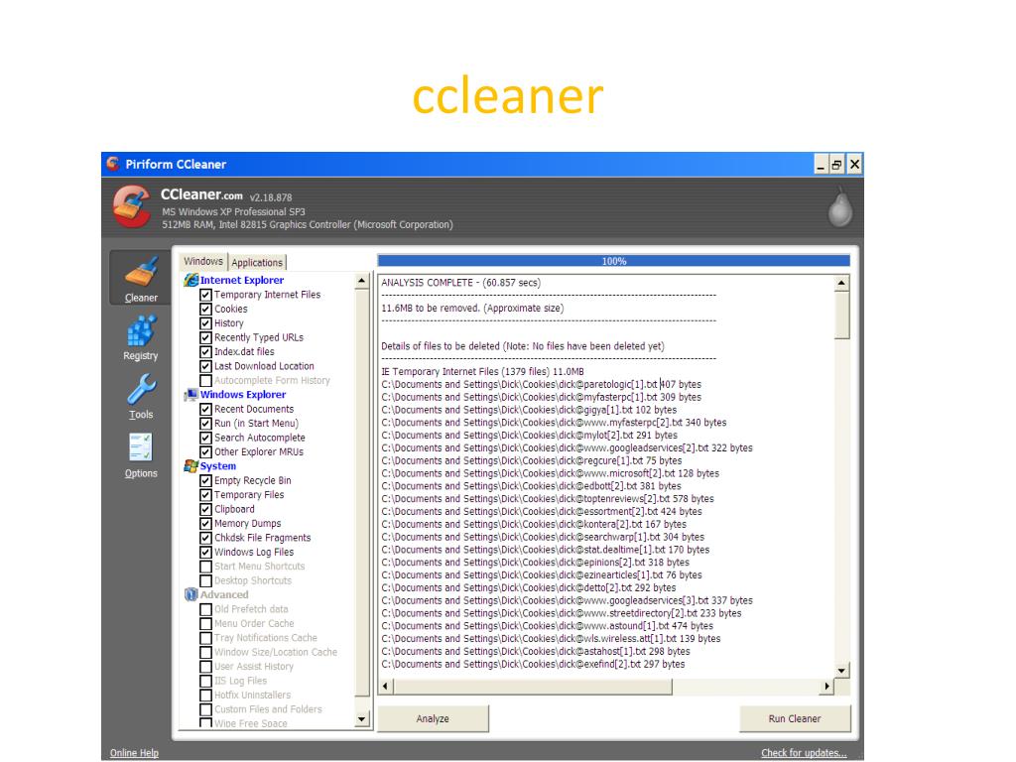
Task: Open the Registry section icon
Action: (x=141, y=331)
